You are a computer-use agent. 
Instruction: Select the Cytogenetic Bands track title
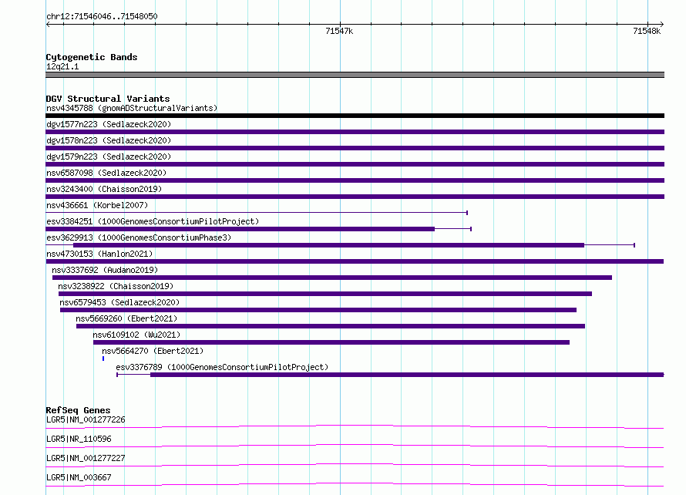coord(92,57)
